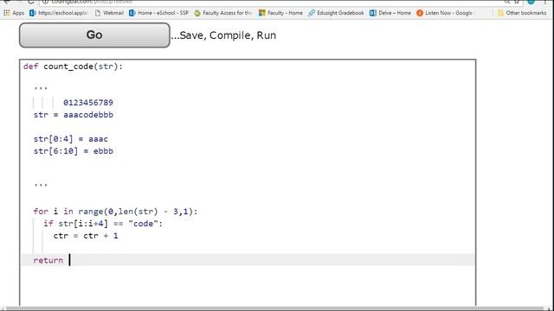Open Home - eSchool - SSP bookmark

[158, 13]
